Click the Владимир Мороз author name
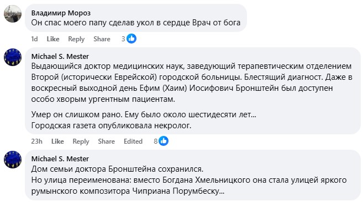Image resolution: width=363 pixels, height=202 pixels. click(x=61, y=13)
